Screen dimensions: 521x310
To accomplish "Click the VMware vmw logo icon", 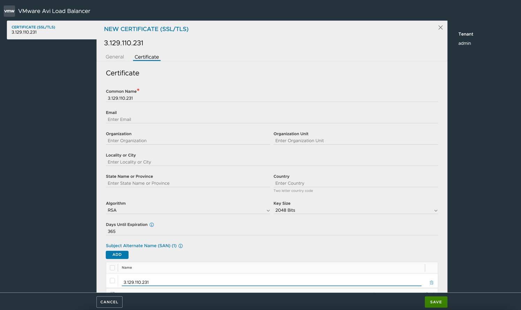I will [x=9, y=11].
